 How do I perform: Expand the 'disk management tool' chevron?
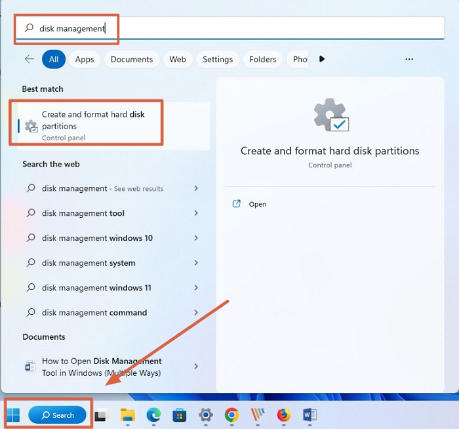coord(196,213)
